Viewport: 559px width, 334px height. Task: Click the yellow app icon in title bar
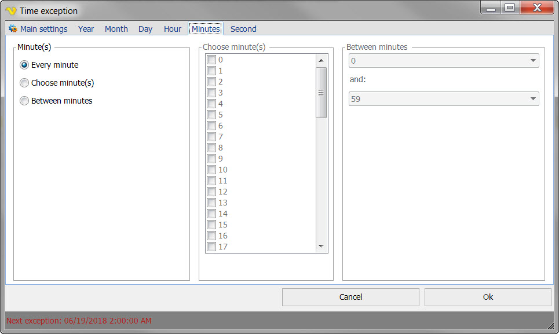(10, 11)
